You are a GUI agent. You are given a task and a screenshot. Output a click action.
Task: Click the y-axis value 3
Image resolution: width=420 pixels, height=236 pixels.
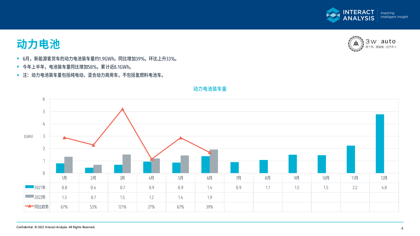(44, 136)
